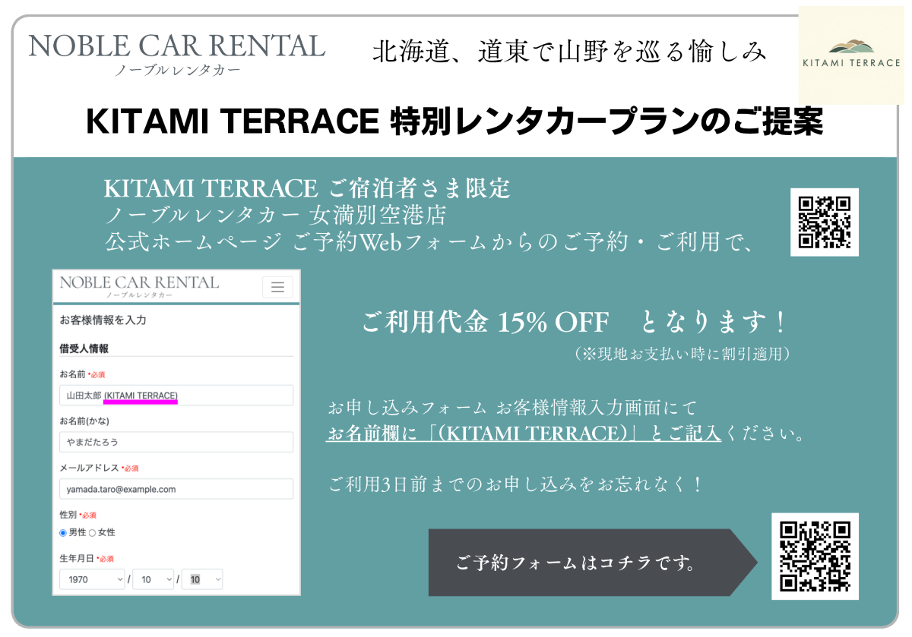
Task: Click the ご予約フォームはコチラです arrow banner
Action: (585, 563)
